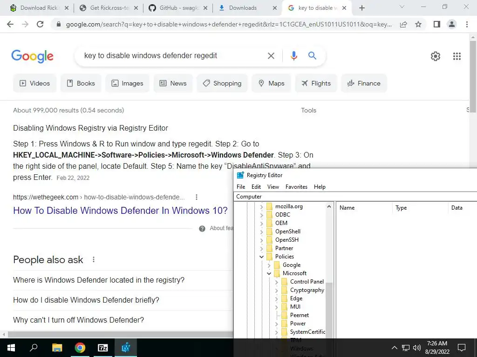Show hidden system tray icons

[394, 348]
